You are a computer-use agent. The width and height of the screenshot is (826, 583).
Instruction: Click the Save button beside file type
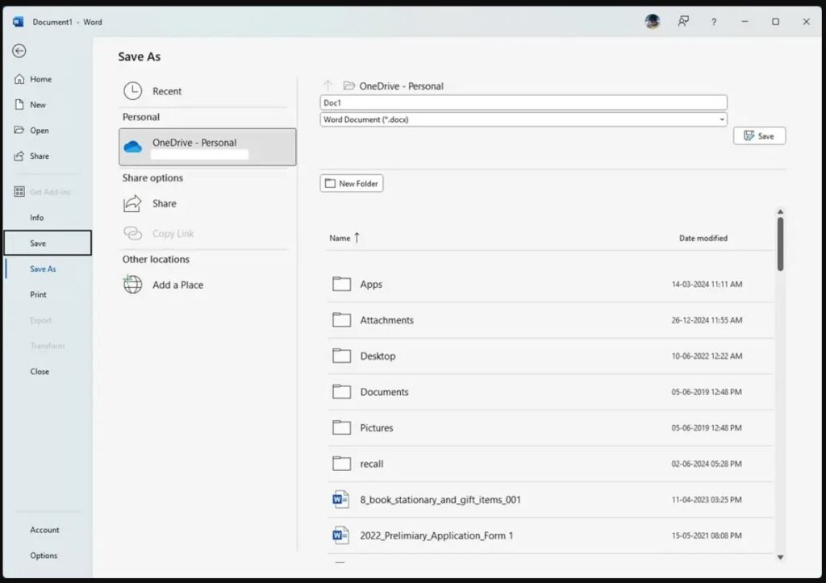click(x=759, y=136)
